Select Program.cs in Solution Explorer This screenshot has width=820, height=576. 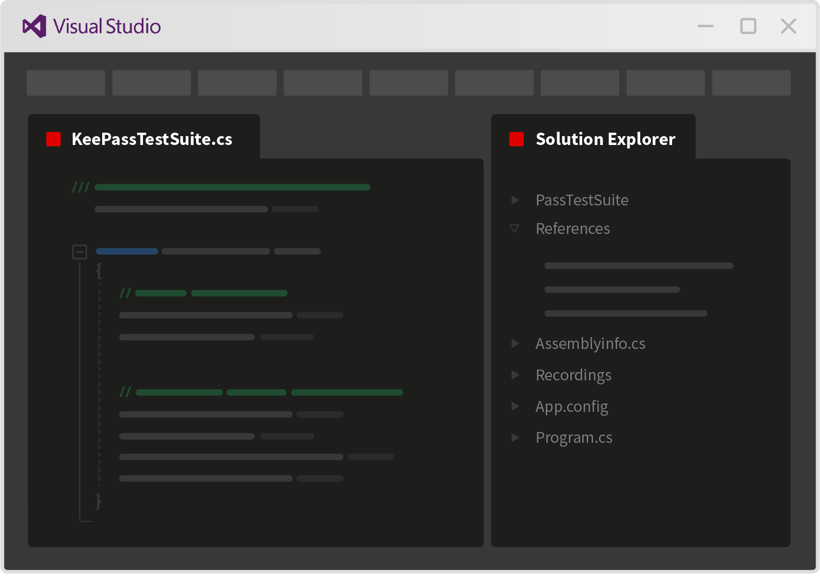574,437
